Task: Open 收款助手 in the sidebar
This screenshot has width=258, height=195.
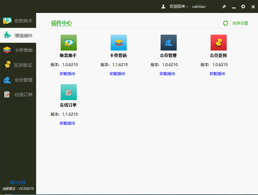Action: 18,20
